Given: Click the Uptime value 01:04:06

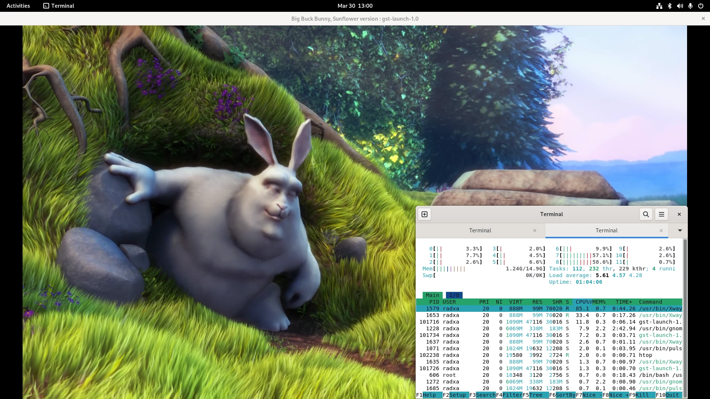Looking at the screenshot, I should 589,282.
